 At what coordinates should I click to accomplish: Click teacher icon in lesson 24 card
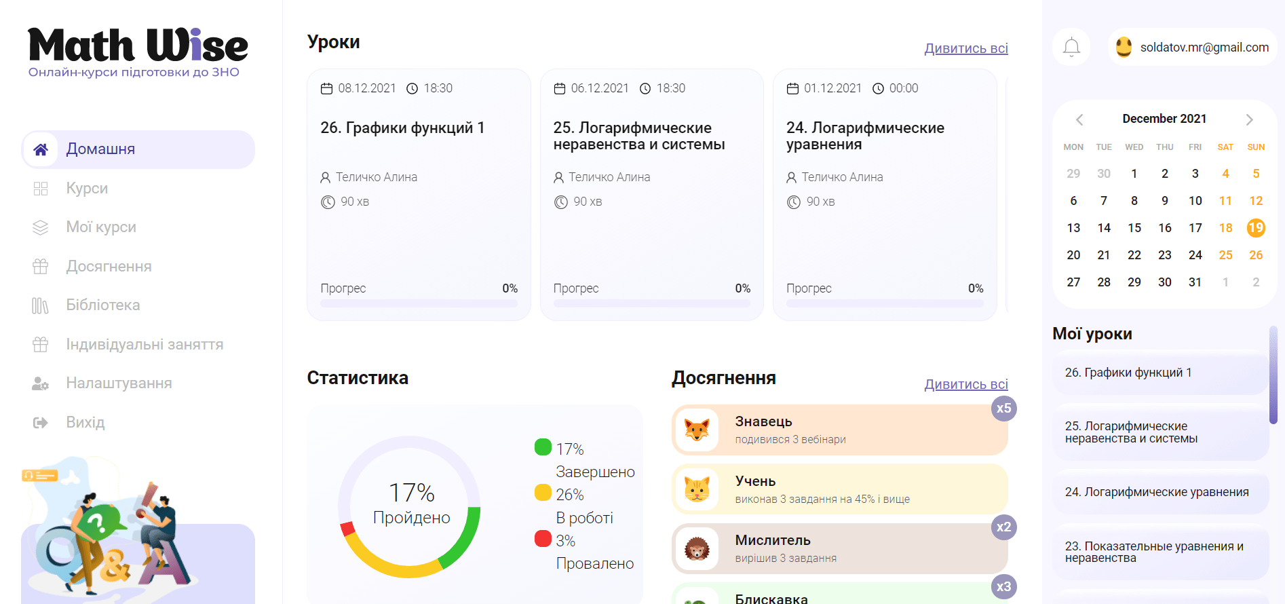point(791,177)
